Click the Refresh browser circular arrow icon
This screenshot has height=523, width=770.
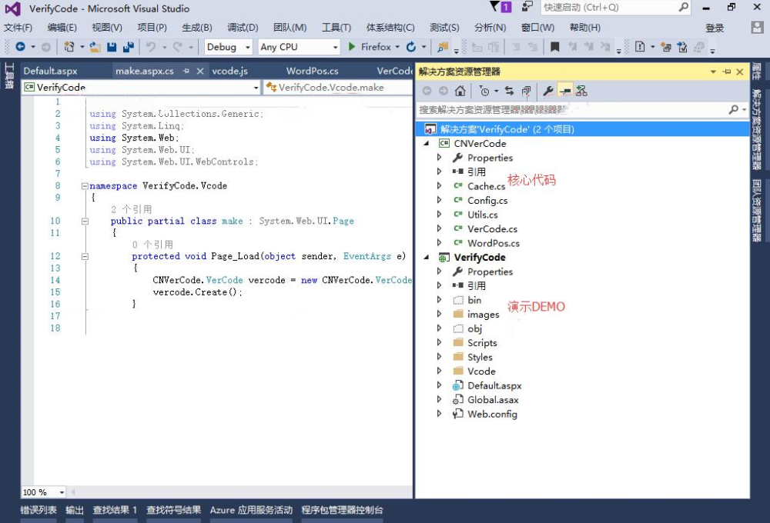click(x=411, y=47)
